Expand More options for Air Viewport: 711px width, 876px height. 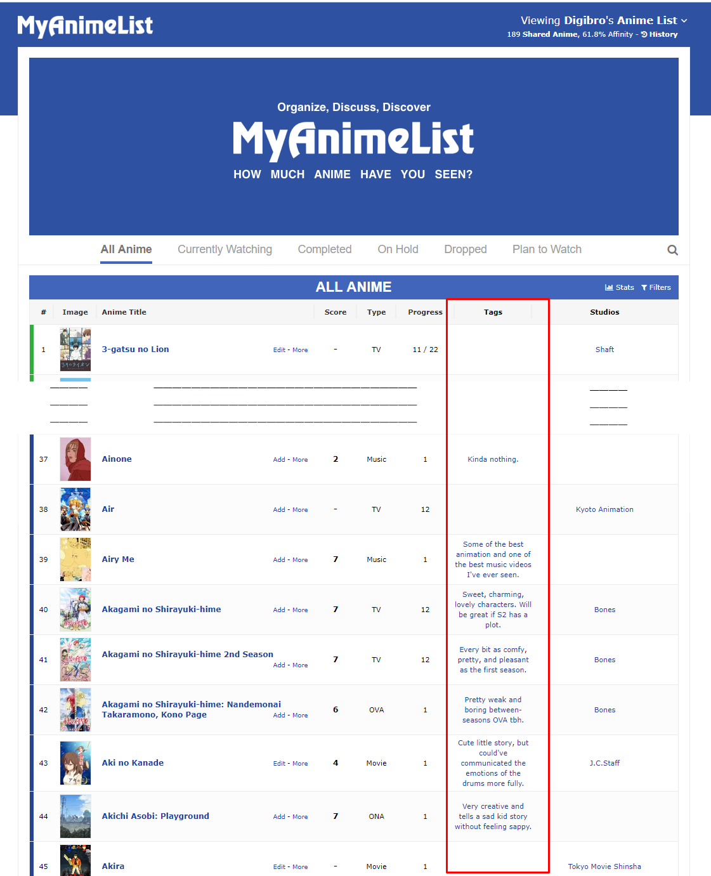click(x=300, y=510)
